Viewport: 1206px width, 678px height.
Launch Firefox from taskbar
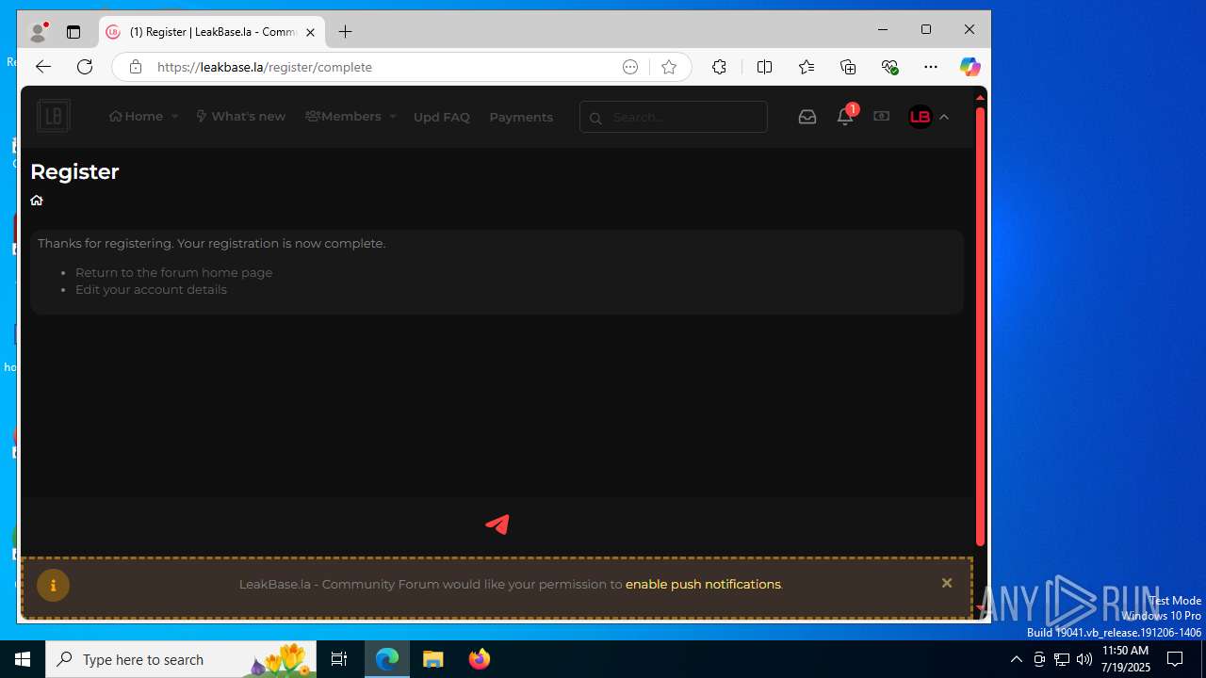click(x=480, y=659)
